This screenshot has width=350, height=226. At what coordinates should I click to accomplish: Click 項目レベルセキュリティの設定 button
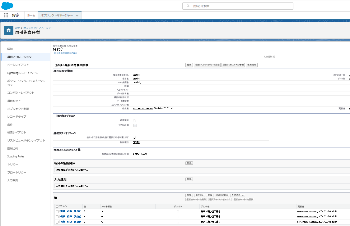pyautogui.click(x=207, y=65)
